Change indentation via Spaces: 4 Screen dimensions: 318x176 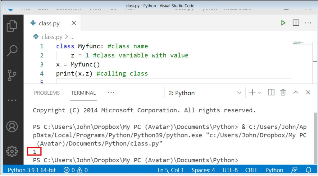coord(203,170)
